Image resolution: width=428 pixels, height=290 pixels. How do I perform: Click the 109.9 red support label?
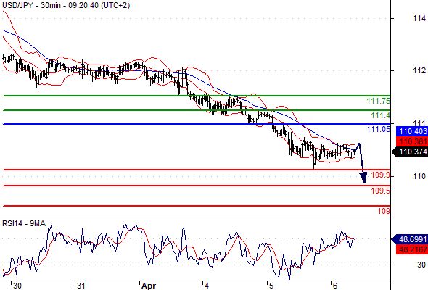click(381, 175)
